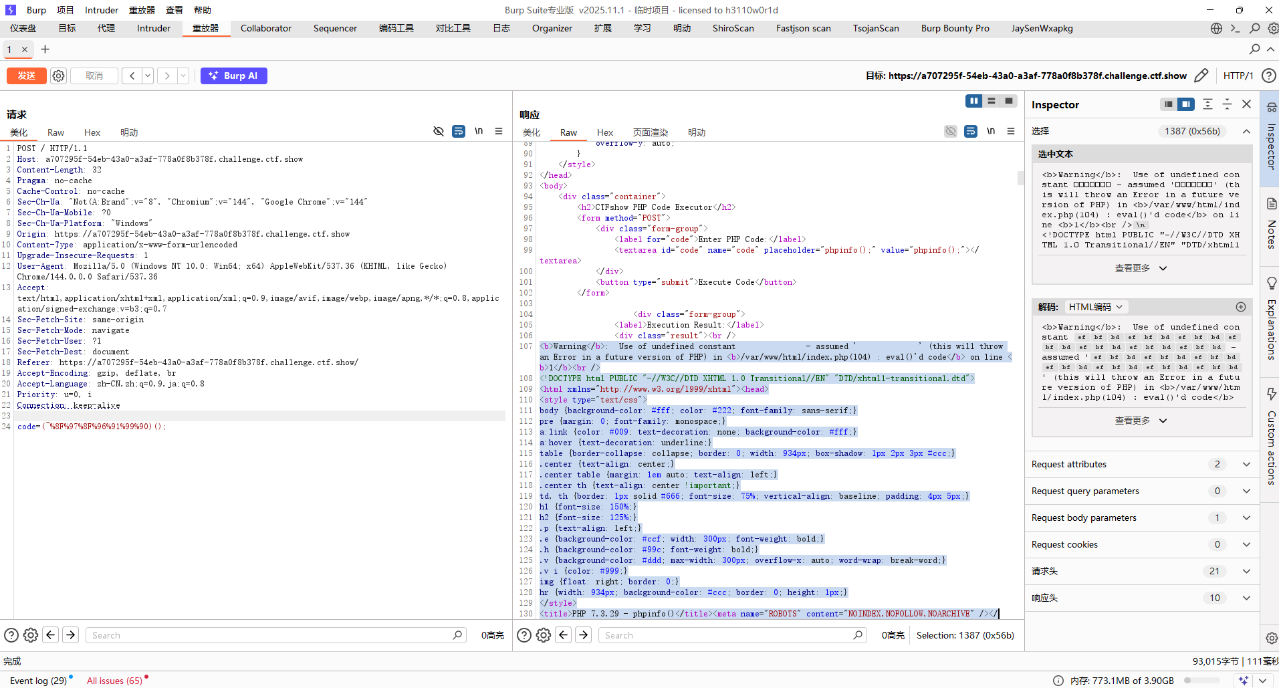Toggle \n newline display in request

point(479,131)
